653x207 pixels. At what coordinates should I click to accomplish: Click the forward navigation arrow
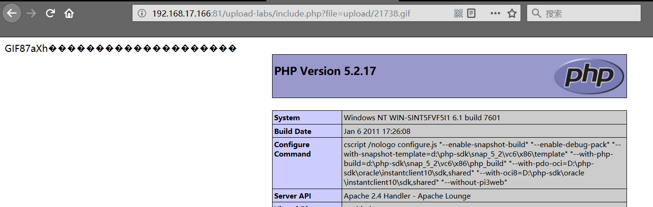(x=32, y=13)
